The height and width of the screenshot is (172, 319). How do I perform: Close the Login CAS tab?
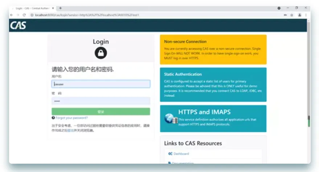(x=53, y=8)
